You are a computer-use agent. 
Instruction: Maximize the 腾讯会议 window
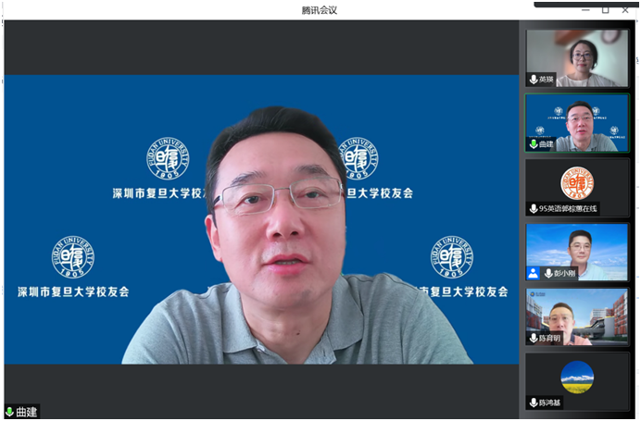[606, 10]
